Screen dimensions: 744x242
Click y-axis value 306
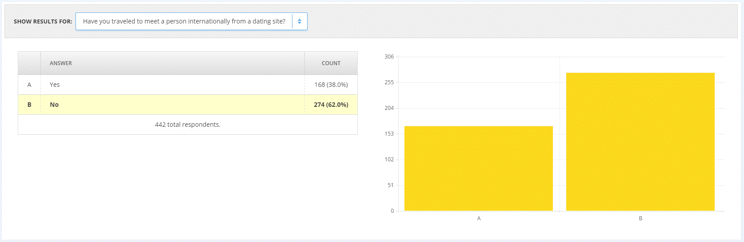[389, 57]
